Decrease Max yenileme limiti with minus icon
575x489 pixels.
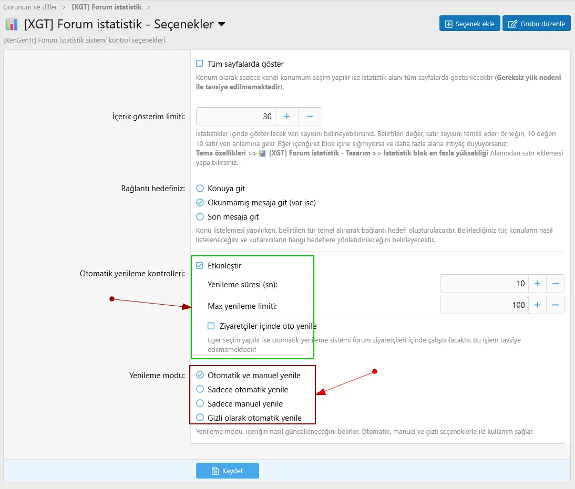pyautogui.click(x=556, y=305)
